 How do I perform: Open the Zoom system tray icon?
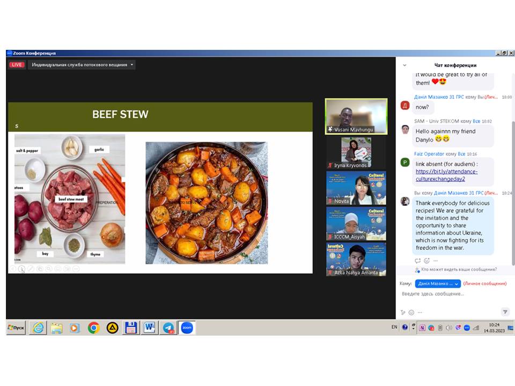[x=466, y=328]
